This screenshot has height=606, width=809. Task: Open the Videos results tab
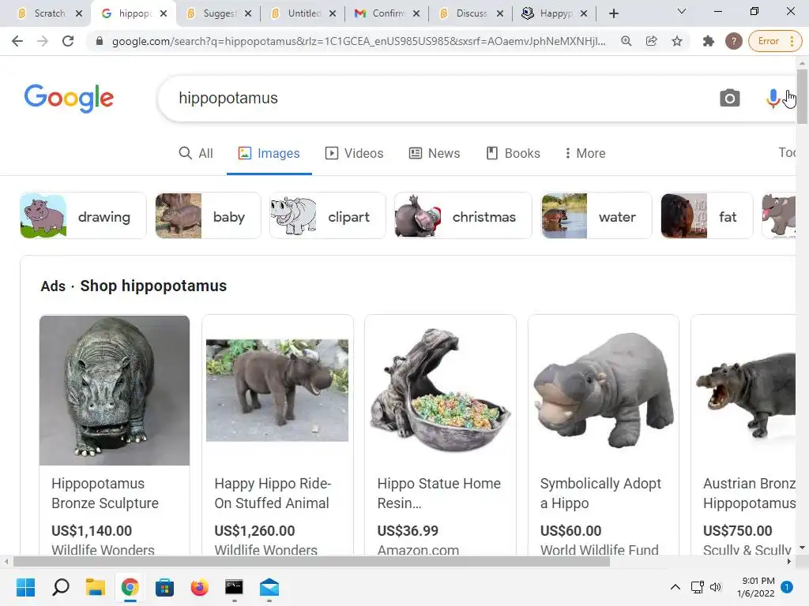[354, 153]
